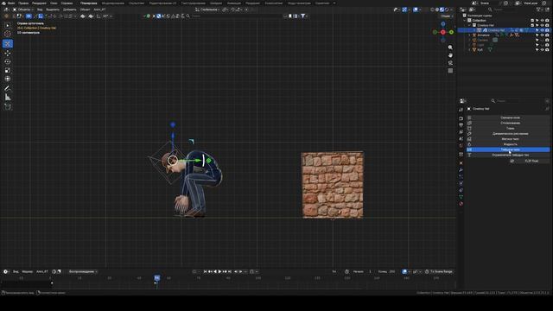Toggle viewport overlays button

[416, 10]
